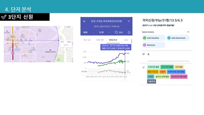The height and width of the screenshot is (115, 204).
Task: Close the 까치마을3단지신원 panel with the X
Action: click(x=129, y=21)
